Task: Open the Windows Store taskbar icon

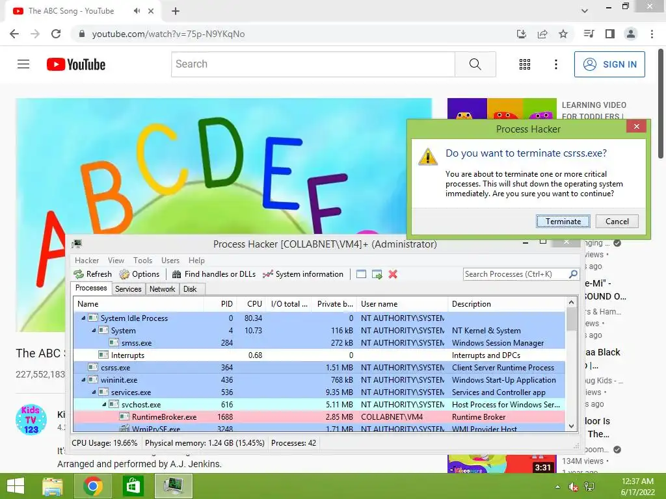Action: 133,486
